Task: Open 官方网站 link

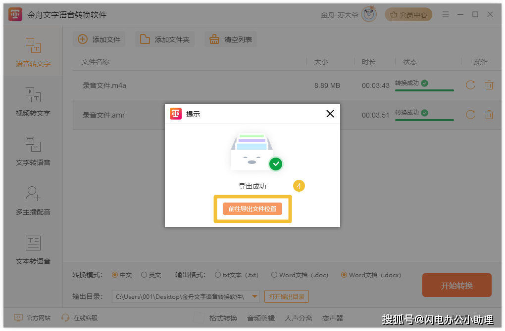Action: click(x=32, y=318)
